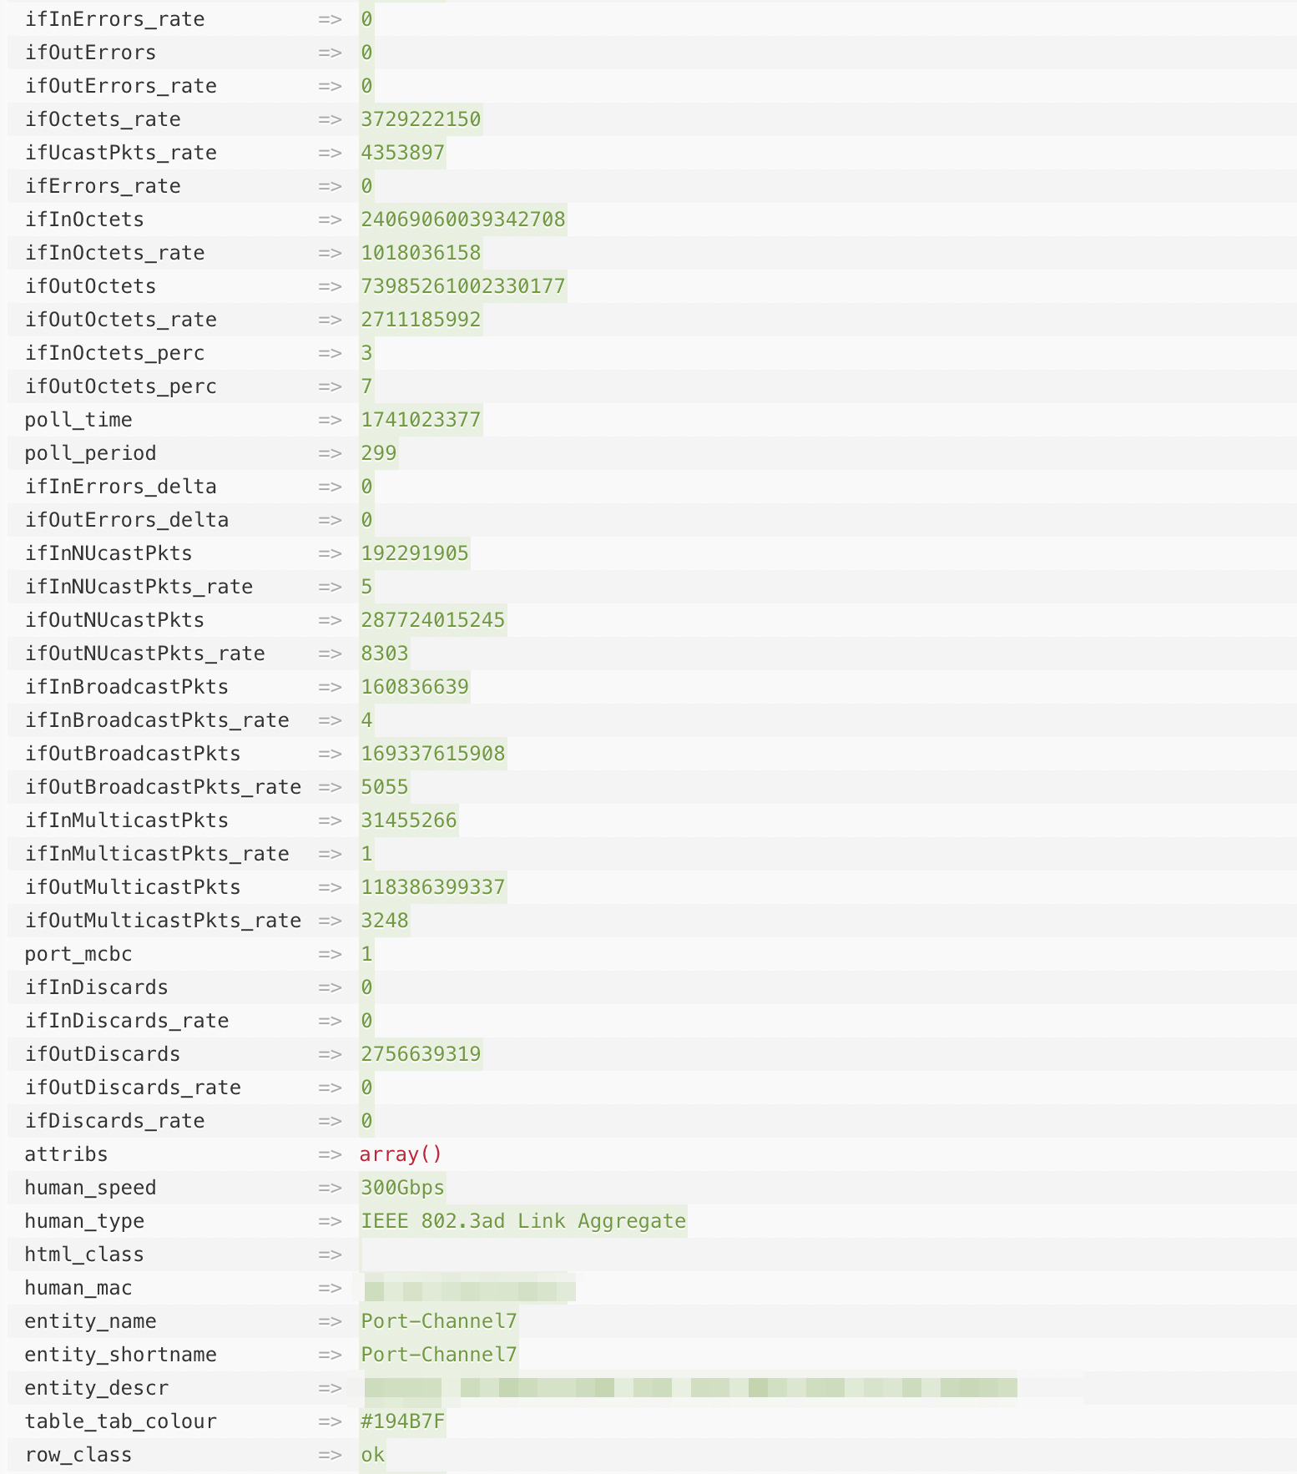Click the IEEE 802.3ad Link Aggregate text
This screenshot has width=1297, height=1474.
(522, 1221)
